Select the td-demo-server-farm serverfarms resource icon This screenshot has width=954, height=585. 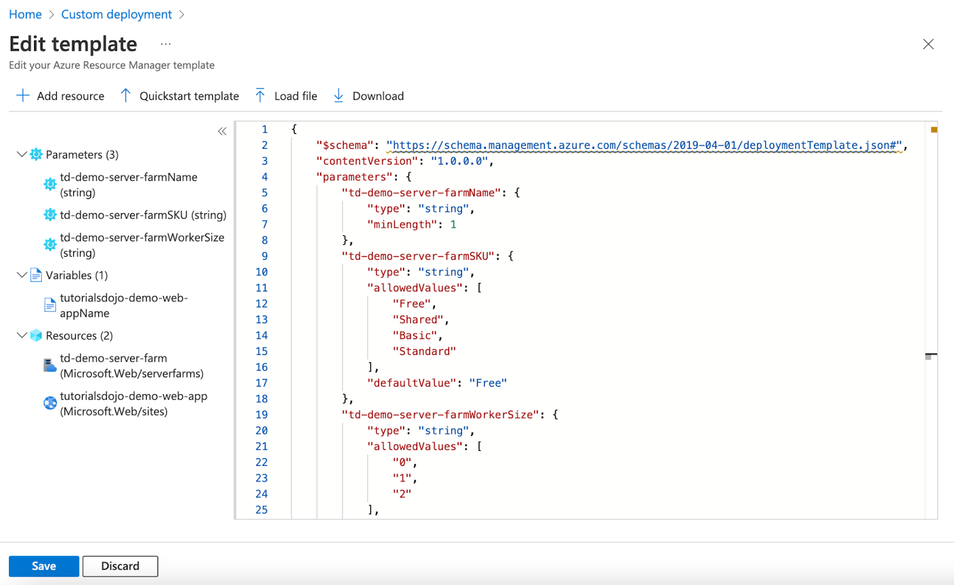click(50, 366)
